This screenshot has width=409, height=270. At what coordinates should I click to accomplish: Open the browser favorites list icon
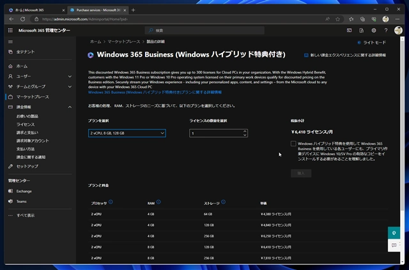pos(351,19)
